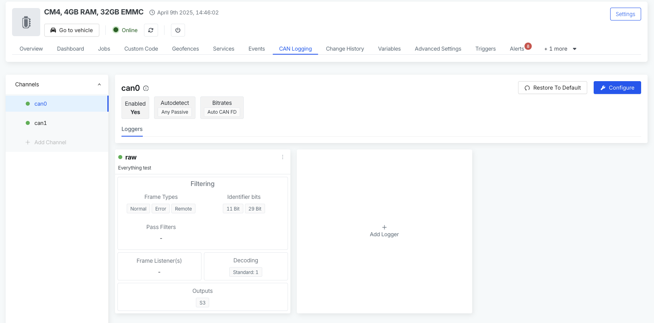Screen dimensions: 654x323
Task: Open Settings in the top right
Action: coord(625,14)
